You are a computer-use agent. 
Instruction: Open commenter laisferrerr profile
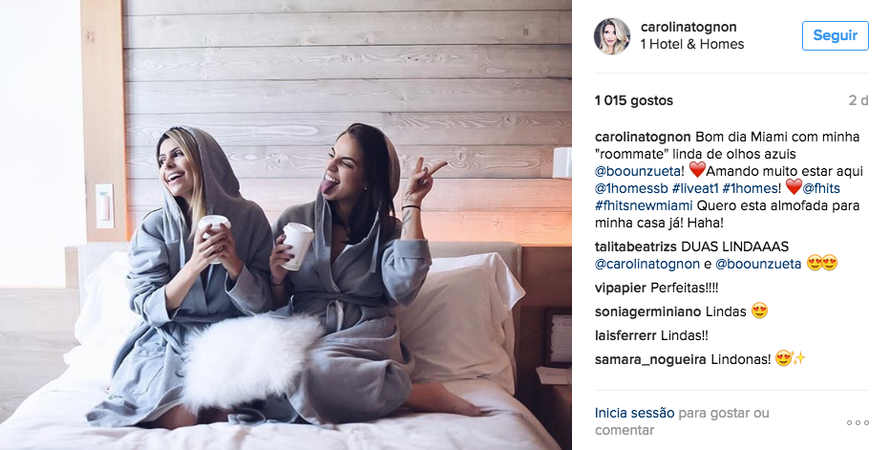pyautogui.click(x=625, y=335)
